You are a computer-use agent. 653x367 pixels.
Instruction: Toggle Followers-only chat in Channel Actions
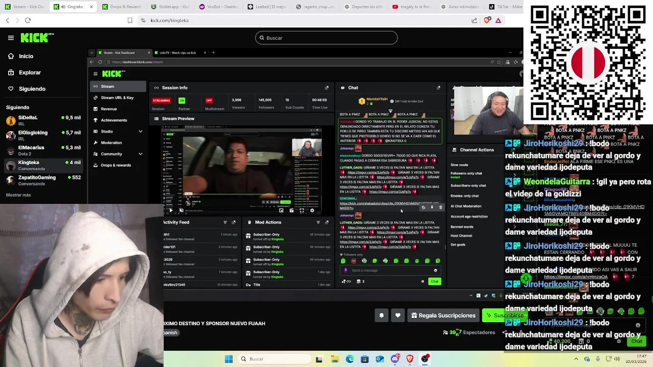466,173
